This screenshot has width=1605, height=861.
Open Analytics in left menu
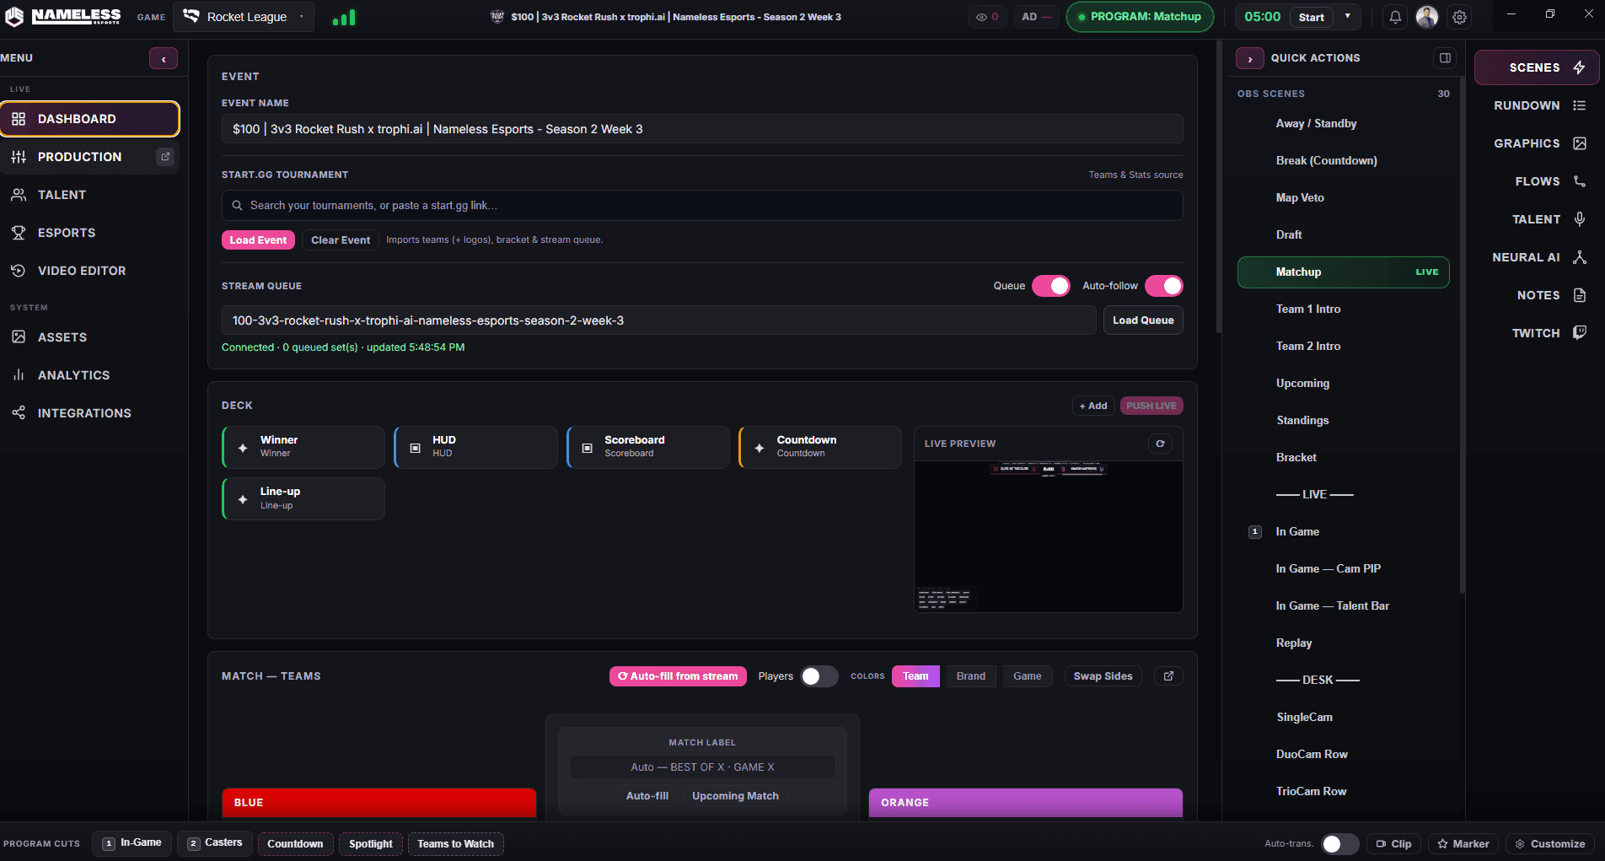[x=90, y=375]
